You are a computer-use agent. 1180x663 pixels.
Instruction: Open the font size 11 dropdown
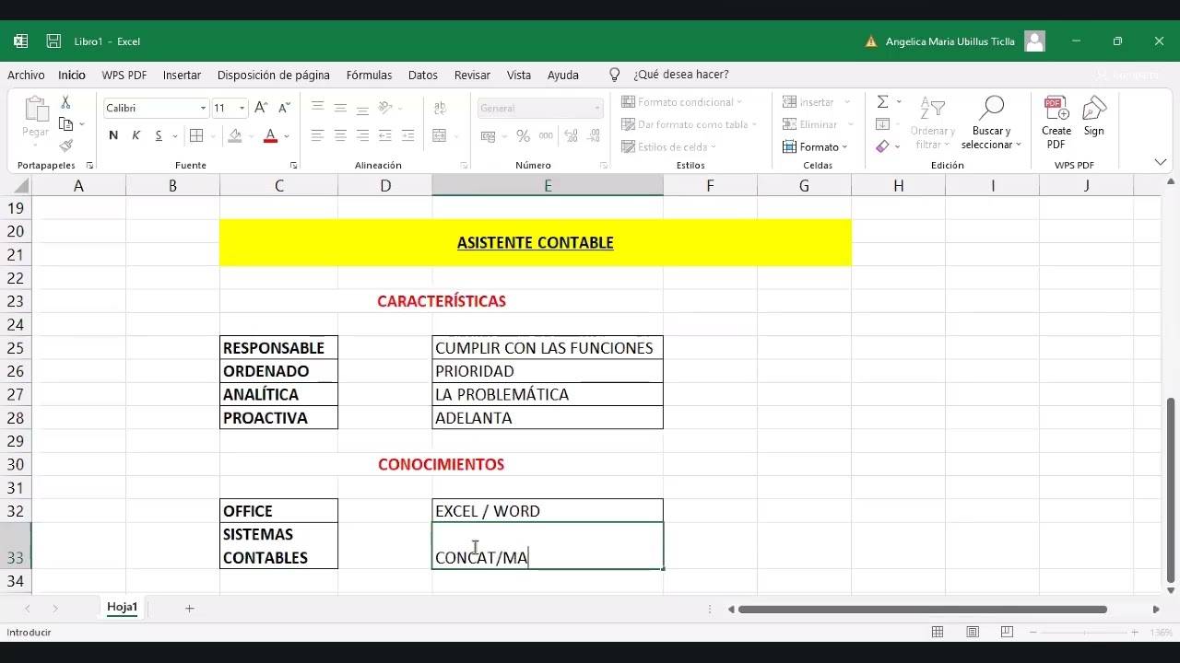(x=242, y=109)
